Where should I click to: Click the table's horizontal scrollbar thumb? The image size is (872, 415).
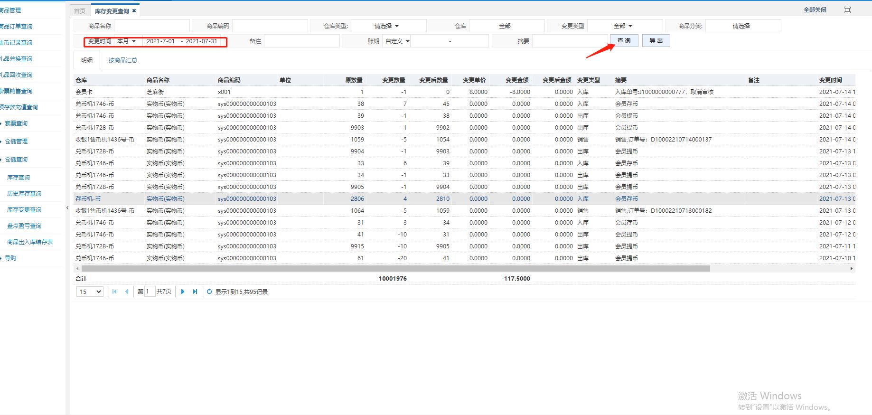pos(395,269)
